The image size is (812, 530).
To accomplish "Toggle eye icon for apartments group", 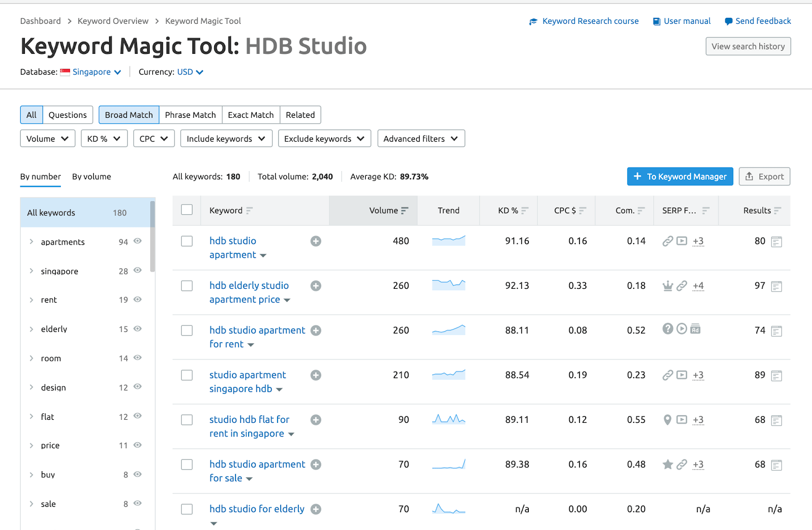I will pyautogui.click(x=138, y=241).
